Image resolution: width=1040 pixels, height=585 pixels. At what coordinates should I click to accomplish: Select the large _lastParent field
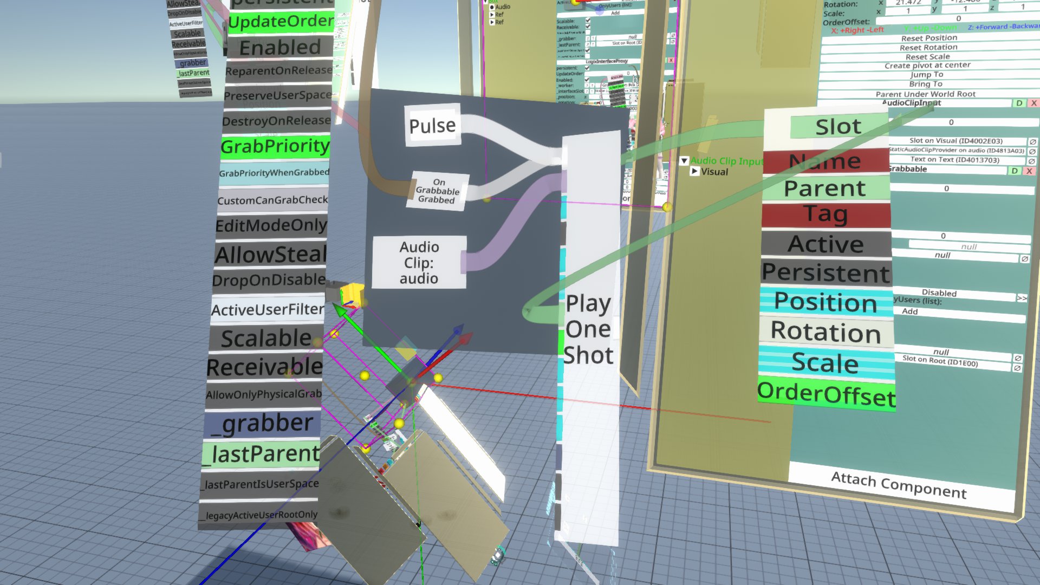(x=261, y=454)
